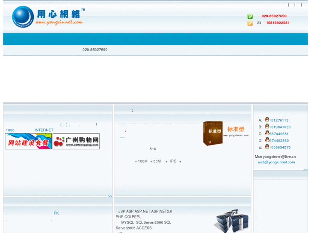Click the blue dotted ...... more link
311x233 pixels.
pyautogui.click(x=123, y=137)
